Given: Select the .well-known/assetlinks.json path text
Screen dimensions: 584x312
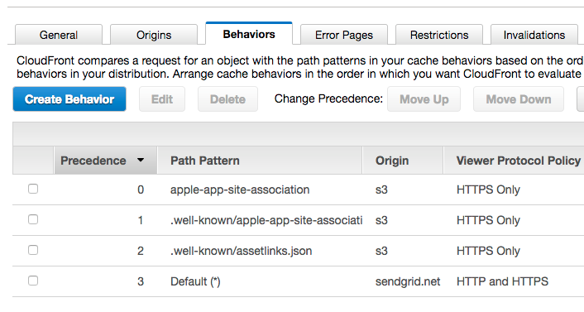Looking at the screenshot, I should click(241, 251).
